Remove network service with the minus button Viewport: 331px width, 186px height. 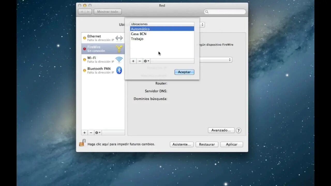tap(91, 133)
